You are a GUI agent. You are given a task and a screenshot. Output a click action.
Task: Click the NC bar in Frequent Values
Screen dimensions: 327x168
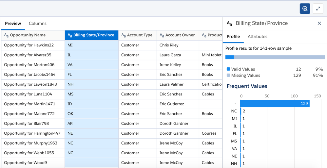coord(241,111)
